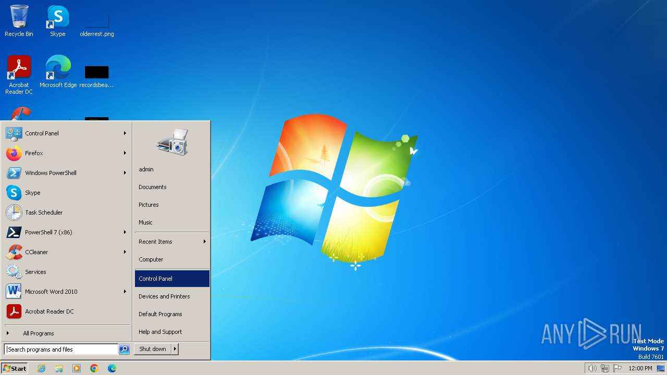Viewport: 667px width, 375px height.
Task: Open the Shut down options arrow
Action: click(175, 349)
